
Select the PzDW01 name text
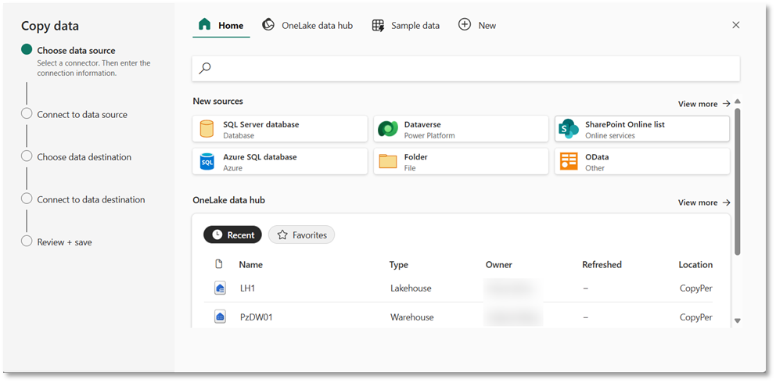point(257,317)
